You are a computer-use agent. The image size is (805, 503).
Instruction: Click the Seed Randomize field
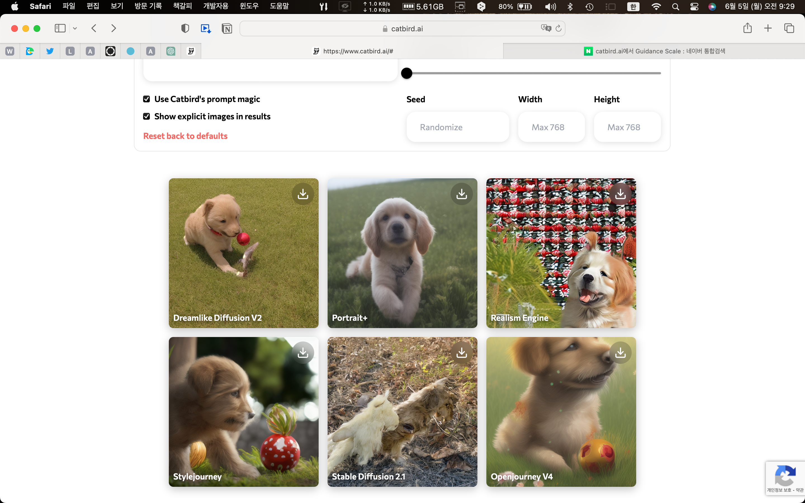pos(458,127)
